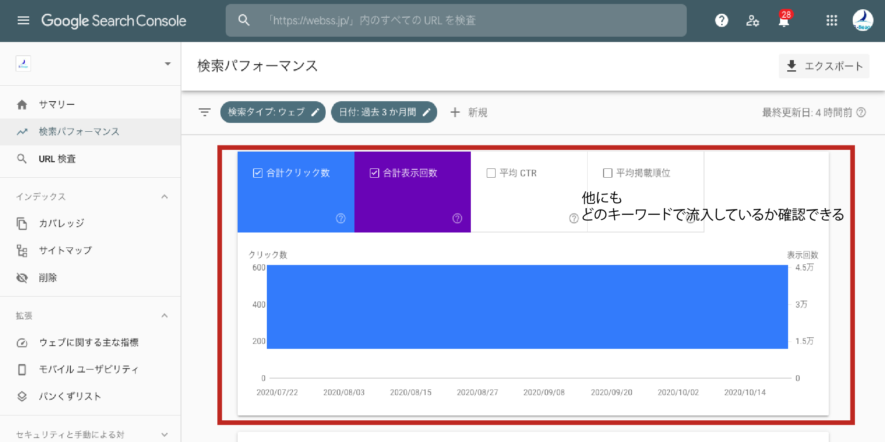Expand セキュリティと手動による対策 section
The height and width of the screenshot is (442, 885).
click(x=165, y=434)
